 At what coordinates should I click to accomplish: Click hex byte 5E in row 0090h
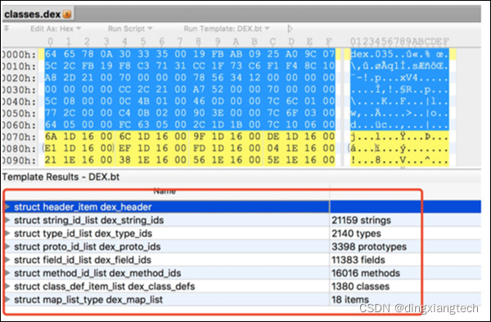click(273, 159)
